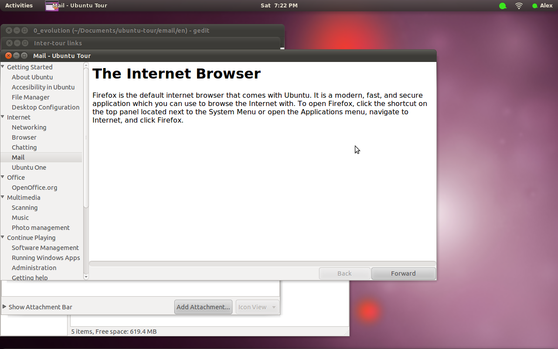Select the OpenOffice.org topic
The width and height of the screenshot is (558, 349).
[x=34, y=188]
